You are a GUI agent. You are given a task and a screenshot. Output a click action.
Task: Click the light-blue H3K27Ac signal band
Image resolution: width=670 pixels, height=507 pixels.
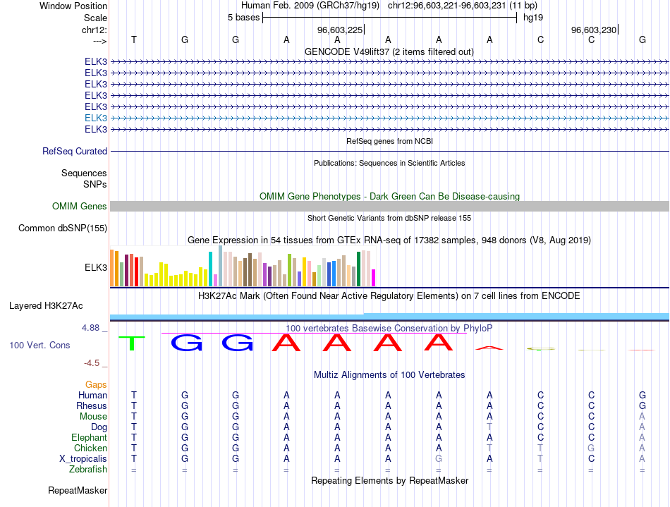390,317
